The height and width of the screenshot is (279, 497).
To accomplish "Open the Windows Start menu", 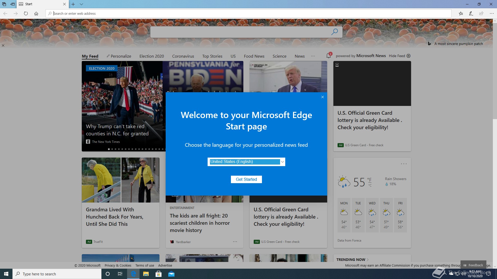I will click(x=6, y=274).
